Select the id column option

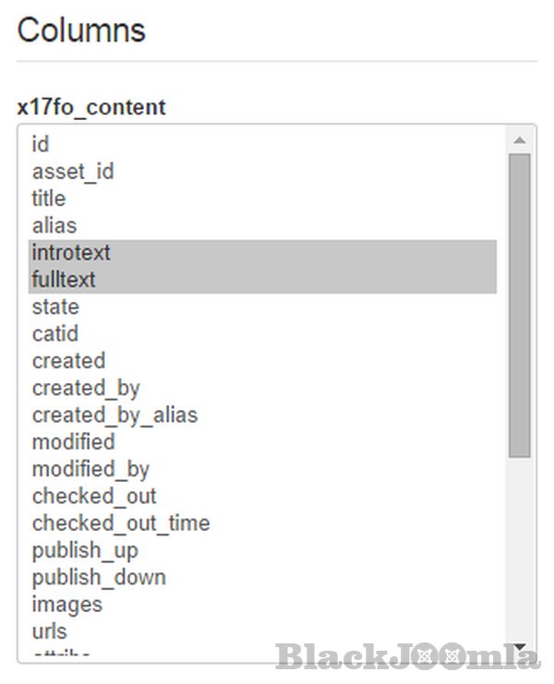pyautogui.click(x=41, y=144)
